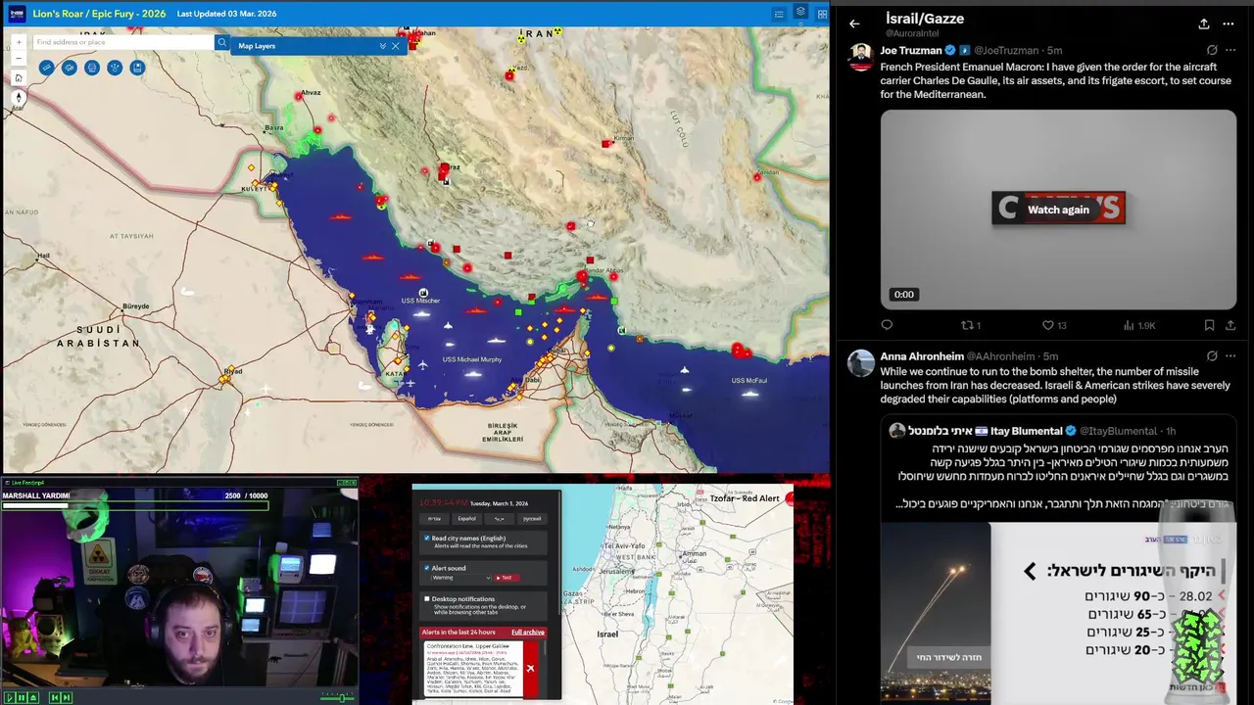Collapse the Map Layers panel

[x=383, y=46]
